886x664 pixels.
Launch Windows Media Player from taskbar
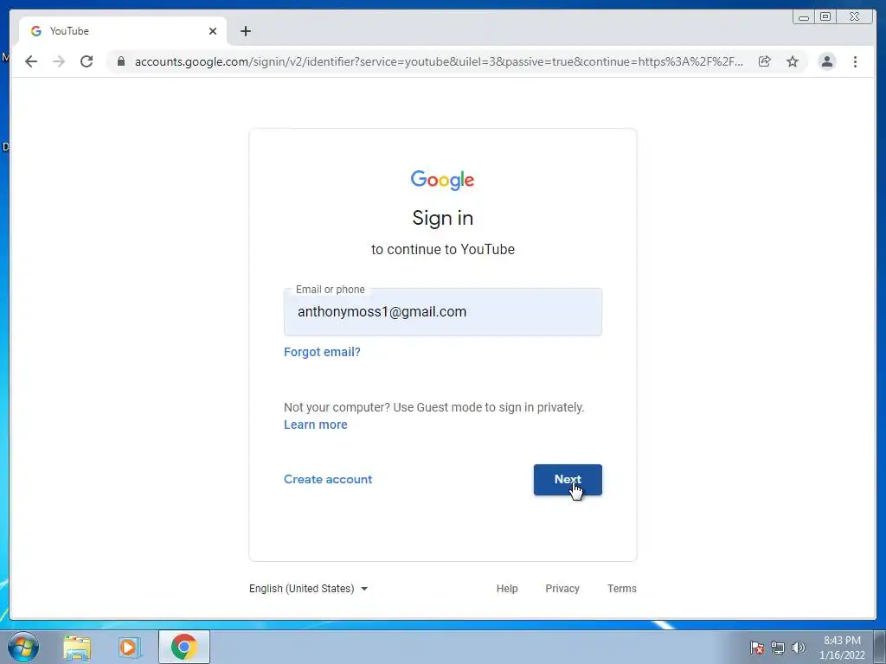tap(129, 647)
